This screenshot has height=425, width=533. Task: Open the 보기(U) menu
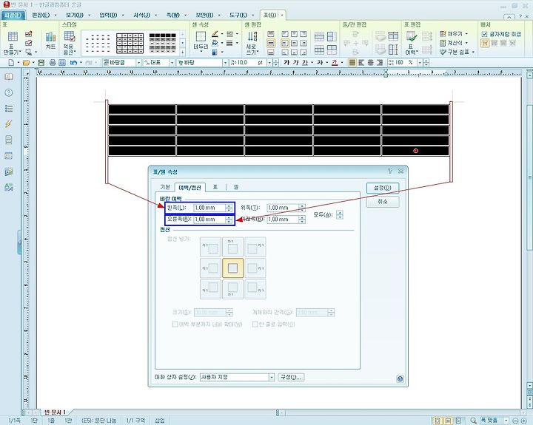click(x=75, y=16)
